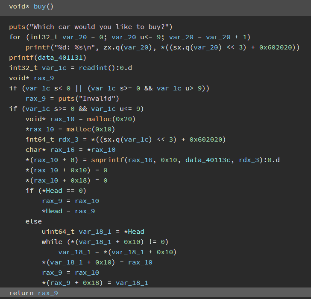Click Head in the "*Head == 0" condition
311x299 pixels.
[x=54, y=191]
